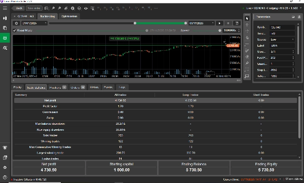
Task: Open the Copy section in left sidebar
Action: [x=5, y=28]
